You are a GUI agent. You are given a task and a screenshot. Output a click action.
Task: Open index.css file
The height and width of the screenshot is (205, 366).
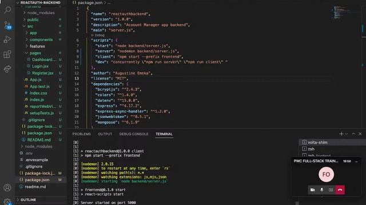(x=41, y=93)
